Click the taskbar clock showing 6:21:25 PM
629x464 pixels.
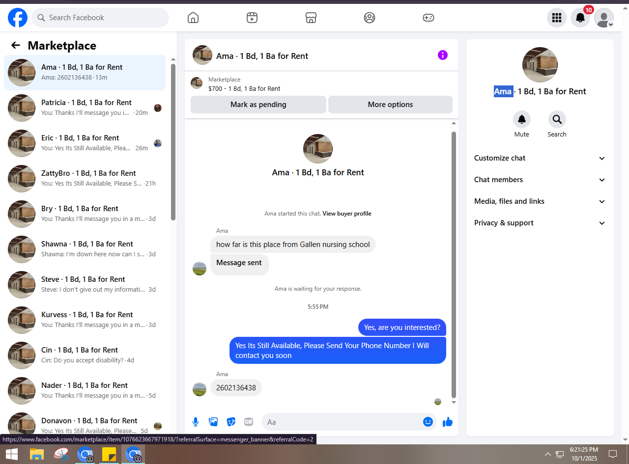[x=584, y=454]
